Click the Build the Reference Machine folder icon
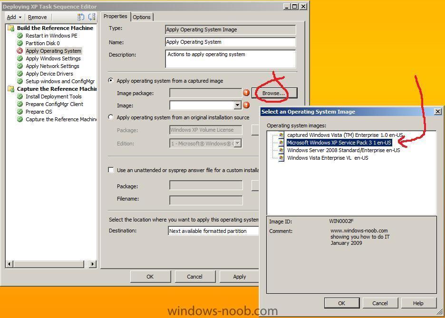Screen dimensions: 445x318 [x=11, y=28]
